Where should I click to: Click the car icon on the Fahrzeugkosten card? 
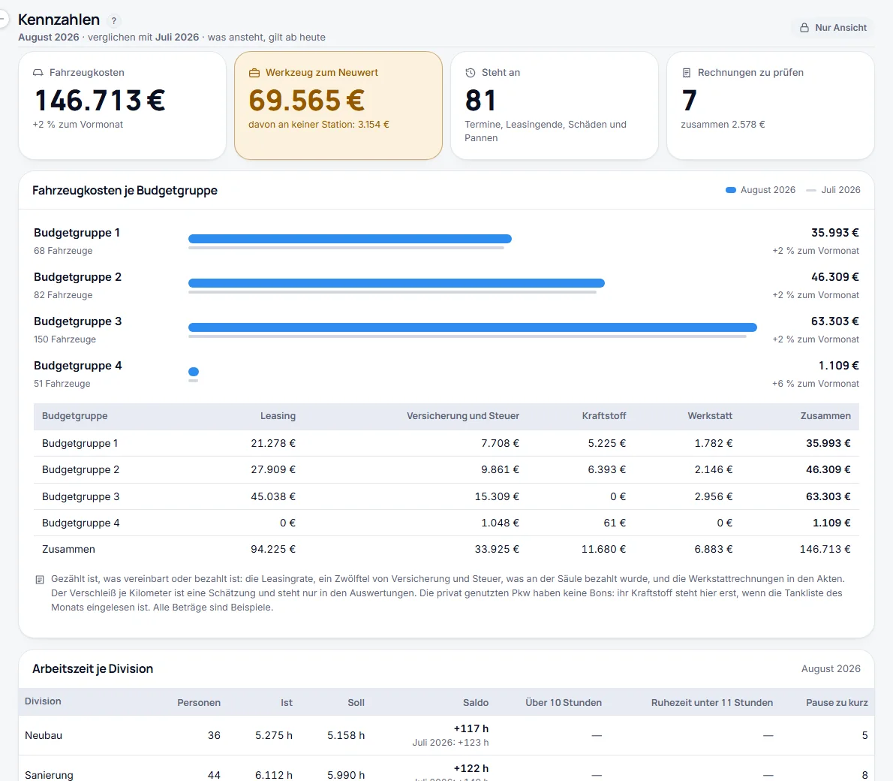(38, 72)
